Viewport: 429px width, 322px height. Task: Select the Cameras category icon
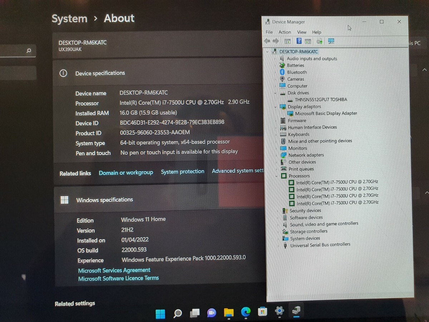[x=282, y=79]
